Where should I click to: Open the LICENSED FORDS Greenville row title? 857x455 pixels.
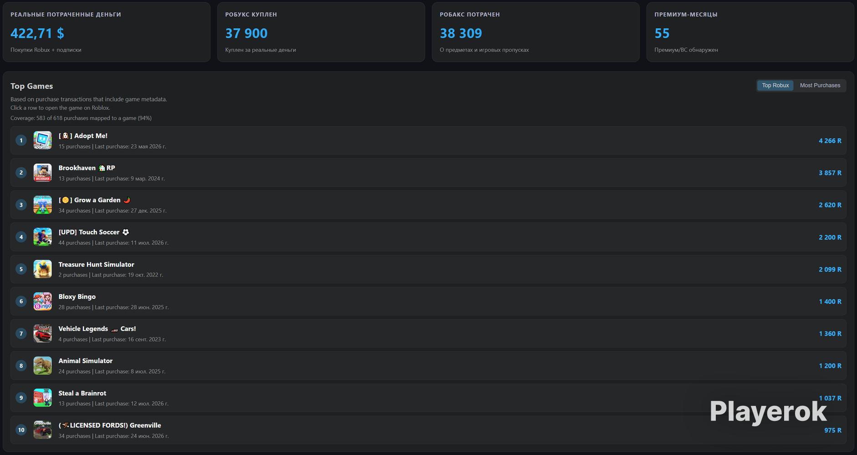pos(110,425)
